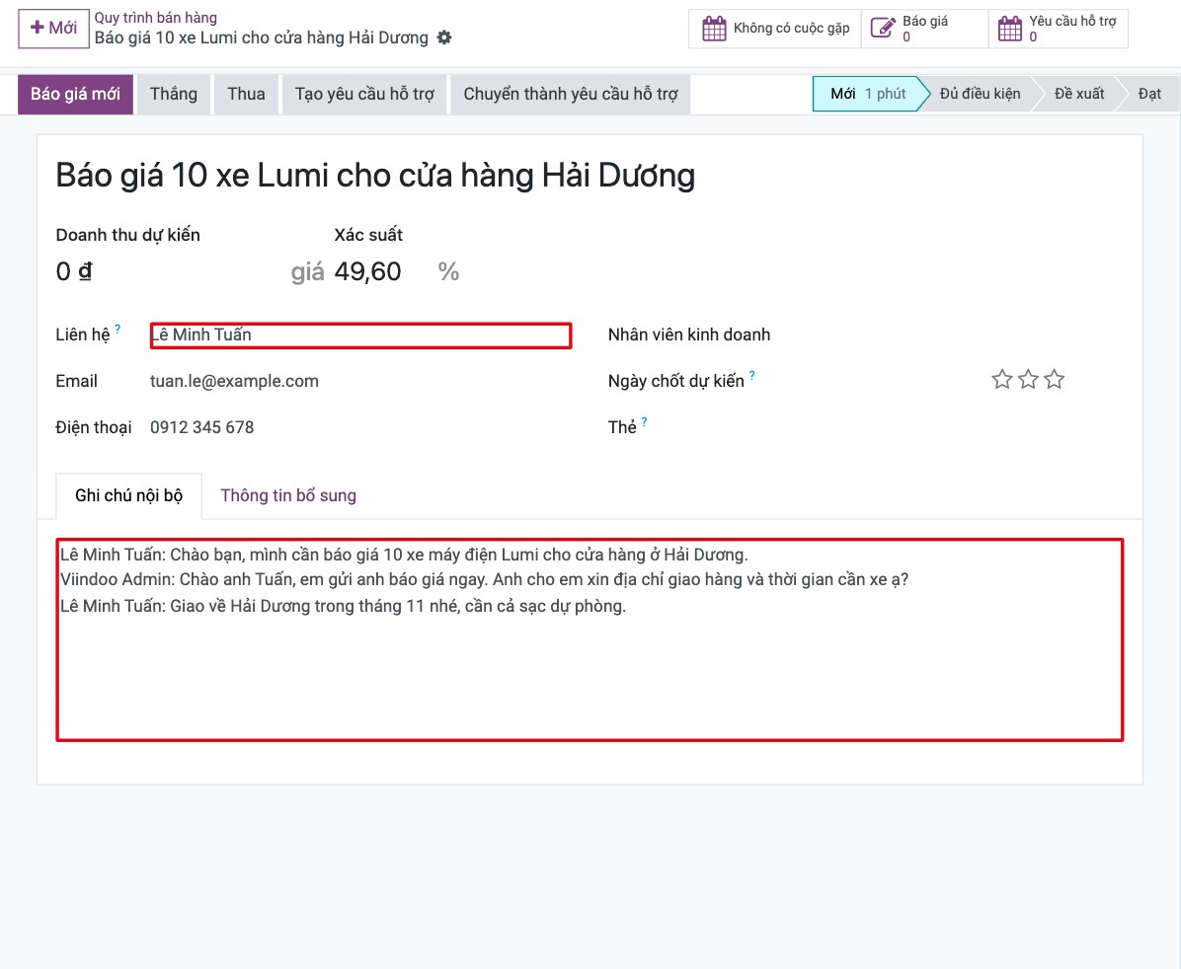
Task: Move to Đủ điều kiện stage
Action: tap(980, 94)
